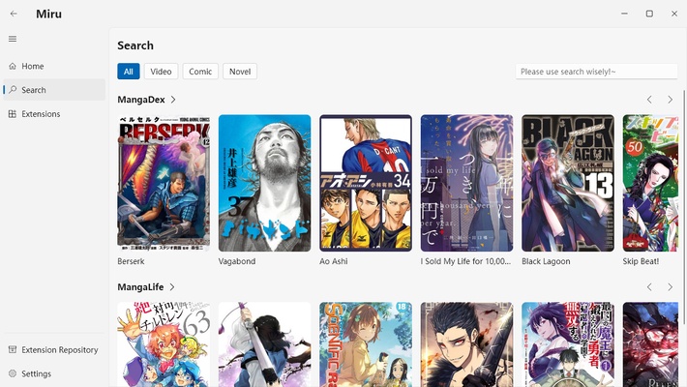The width and height of the screenshot is (687, 387).
Task: Open the Berserk manga cover
Action: [164, 183]
